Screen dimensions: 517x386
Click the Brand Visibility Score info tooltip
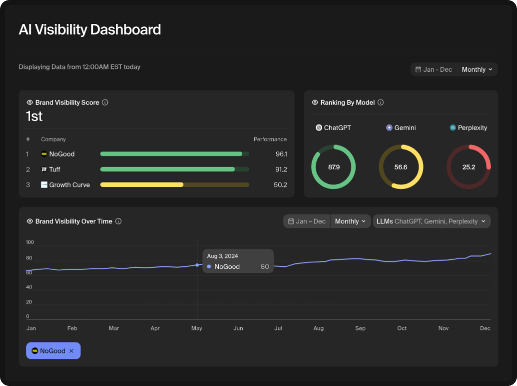coord(105,102)
